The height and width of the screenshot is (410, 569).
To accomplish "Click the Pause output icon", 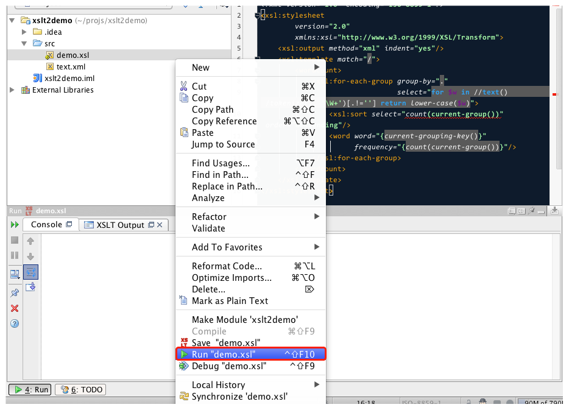I will (15, 256).
